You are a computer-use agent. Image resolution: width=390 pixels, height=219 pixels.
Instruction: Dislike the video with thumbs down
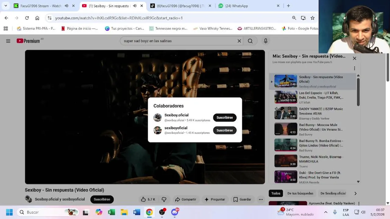click(x=164, y=199)
